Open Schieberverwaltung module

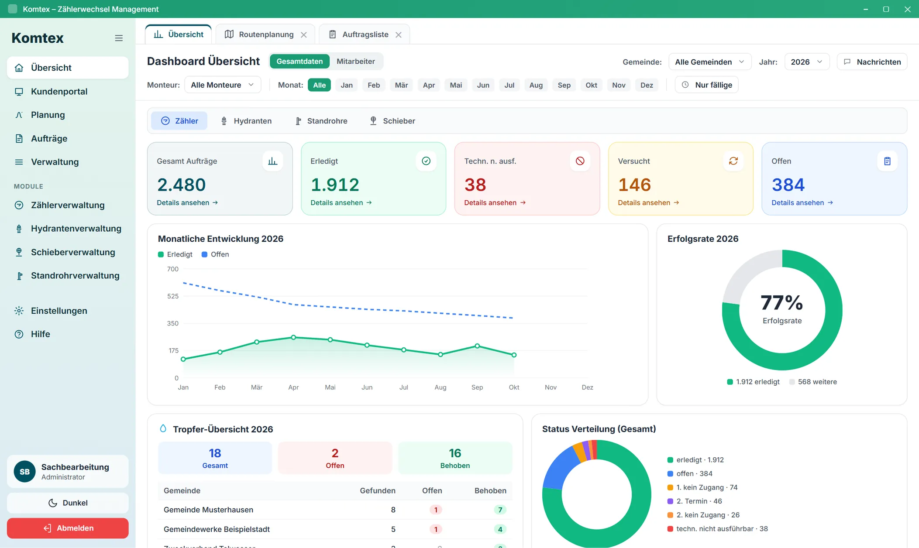tap(68, 252)
